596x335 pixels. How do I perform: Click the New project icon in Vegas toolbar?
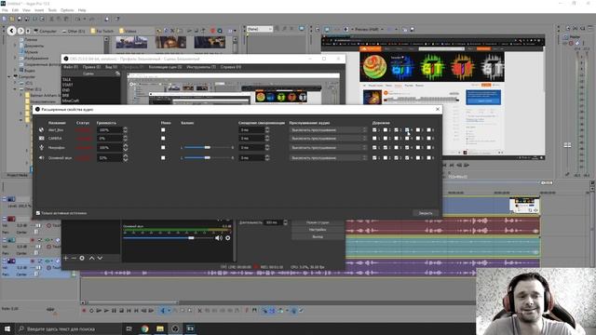tap(4, 19)
